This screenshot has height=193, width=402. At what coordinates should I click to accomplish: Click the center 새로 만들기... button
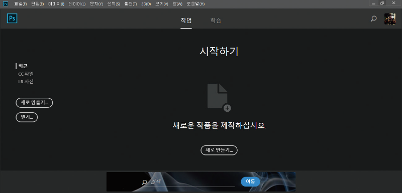(219, 150)
